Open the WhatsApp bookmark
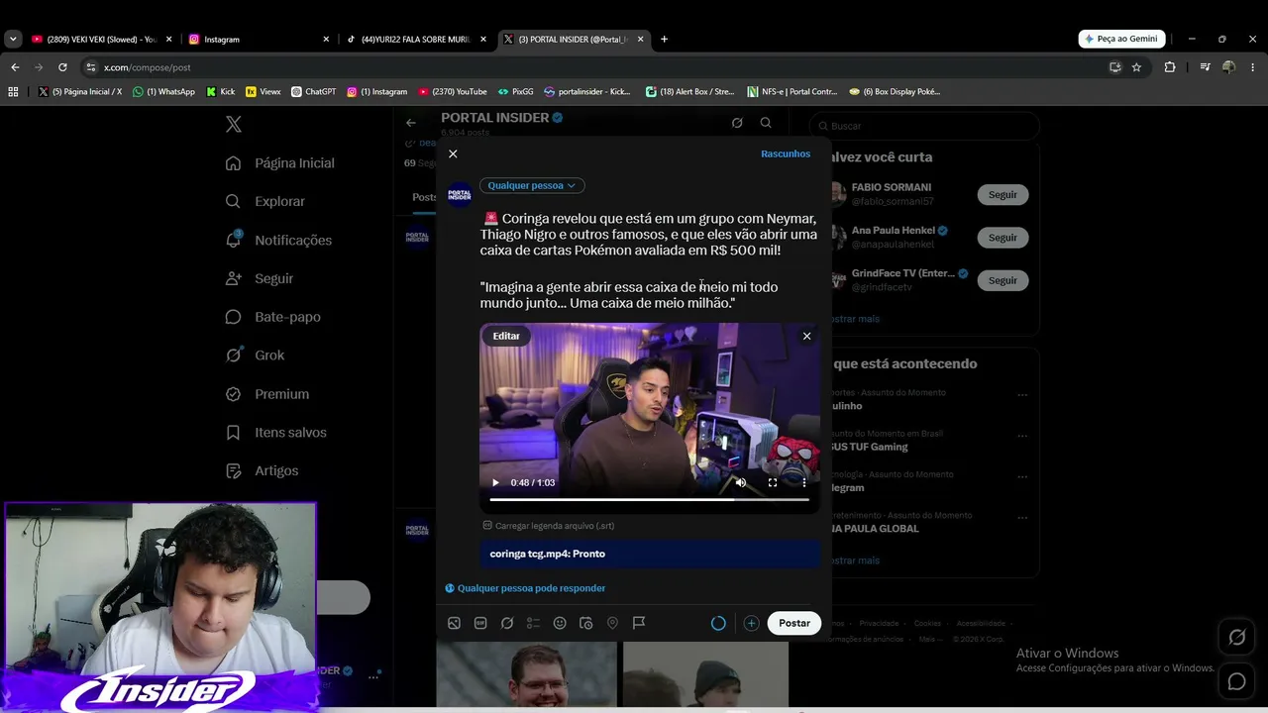The width and height of the screenshot is (1268, 713). click(x=164, y=91)
